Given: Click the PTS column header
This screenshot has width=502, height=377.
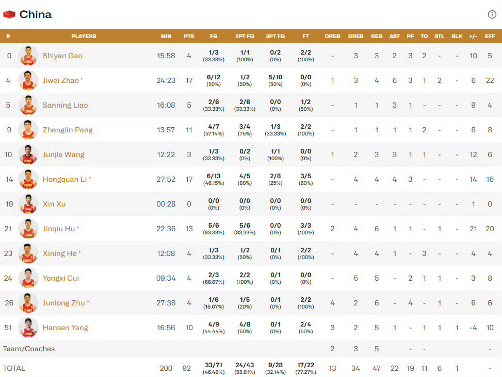Looking at the screenshot, I should [189, 36].
